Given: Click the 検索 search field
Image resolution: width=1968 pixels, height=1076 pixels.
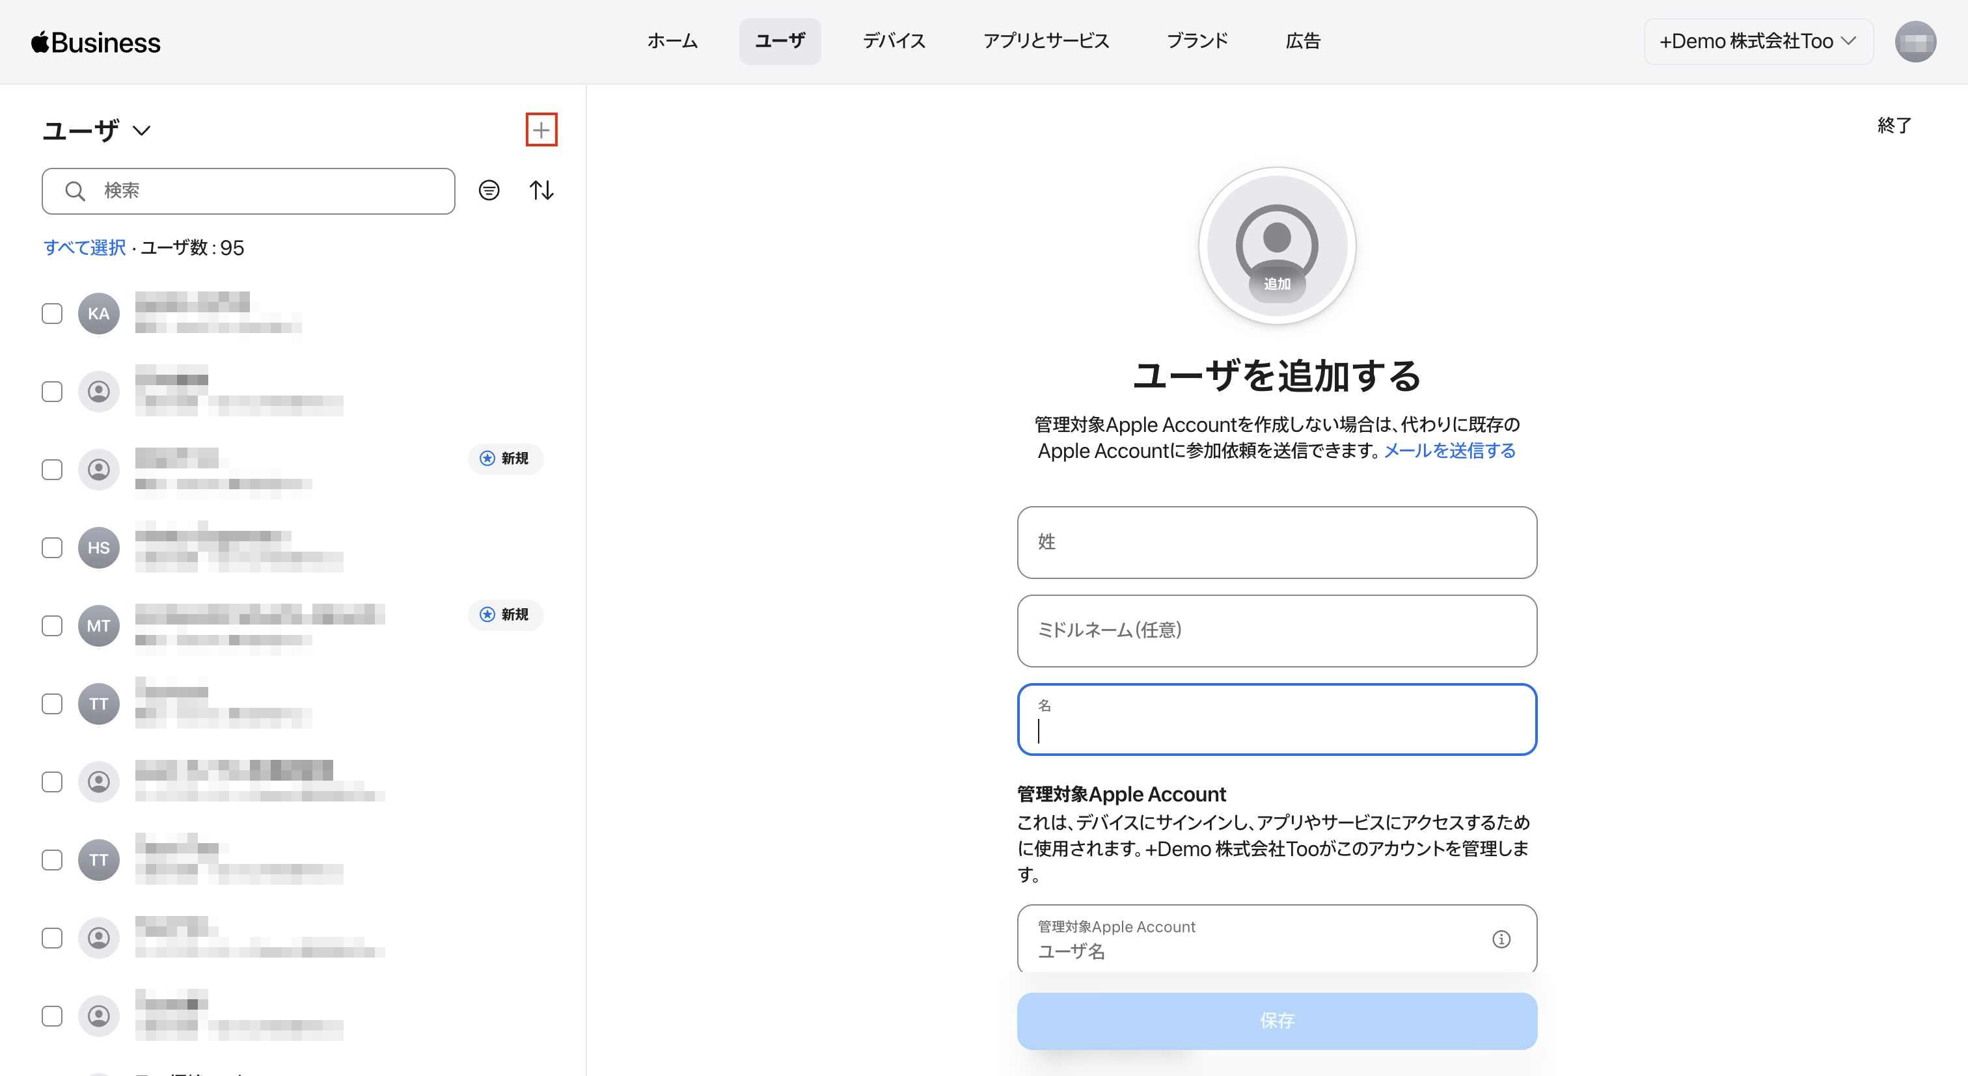Looking at the screenshot, I should 249,191.
